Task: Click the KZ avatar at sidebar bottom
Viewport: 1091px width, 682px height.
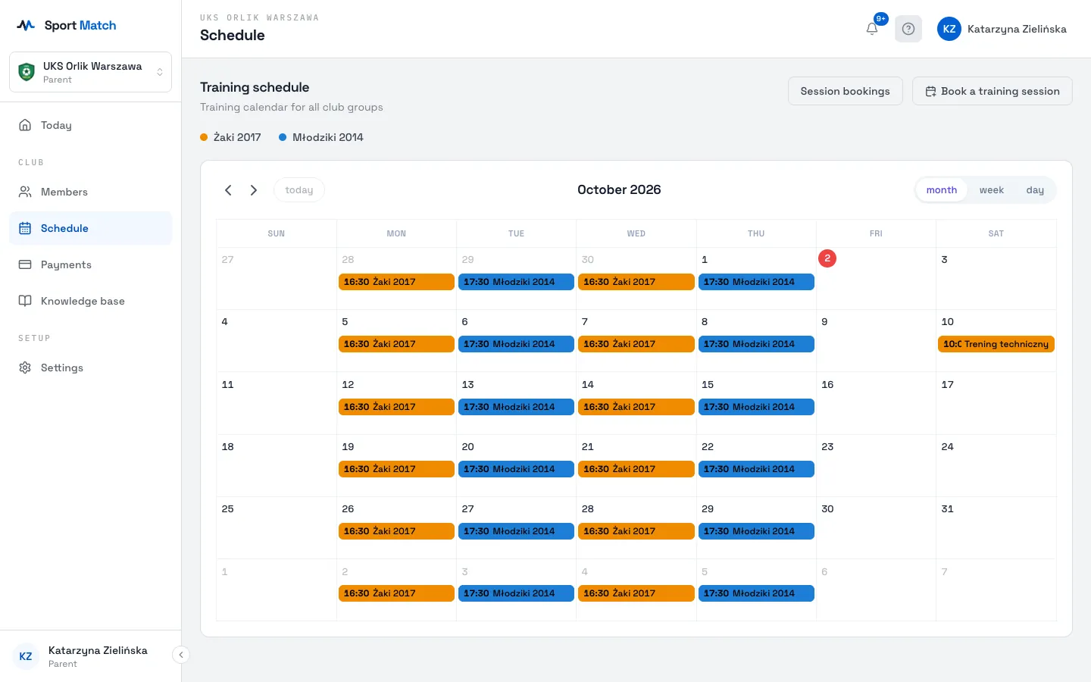Action: click(26, 656)
